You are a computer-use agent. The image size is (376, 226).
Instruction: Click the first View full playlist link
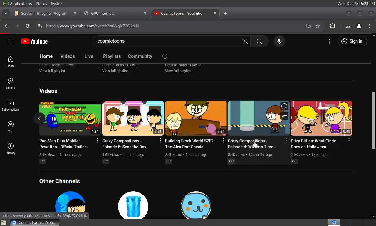[x=52, y=71]
